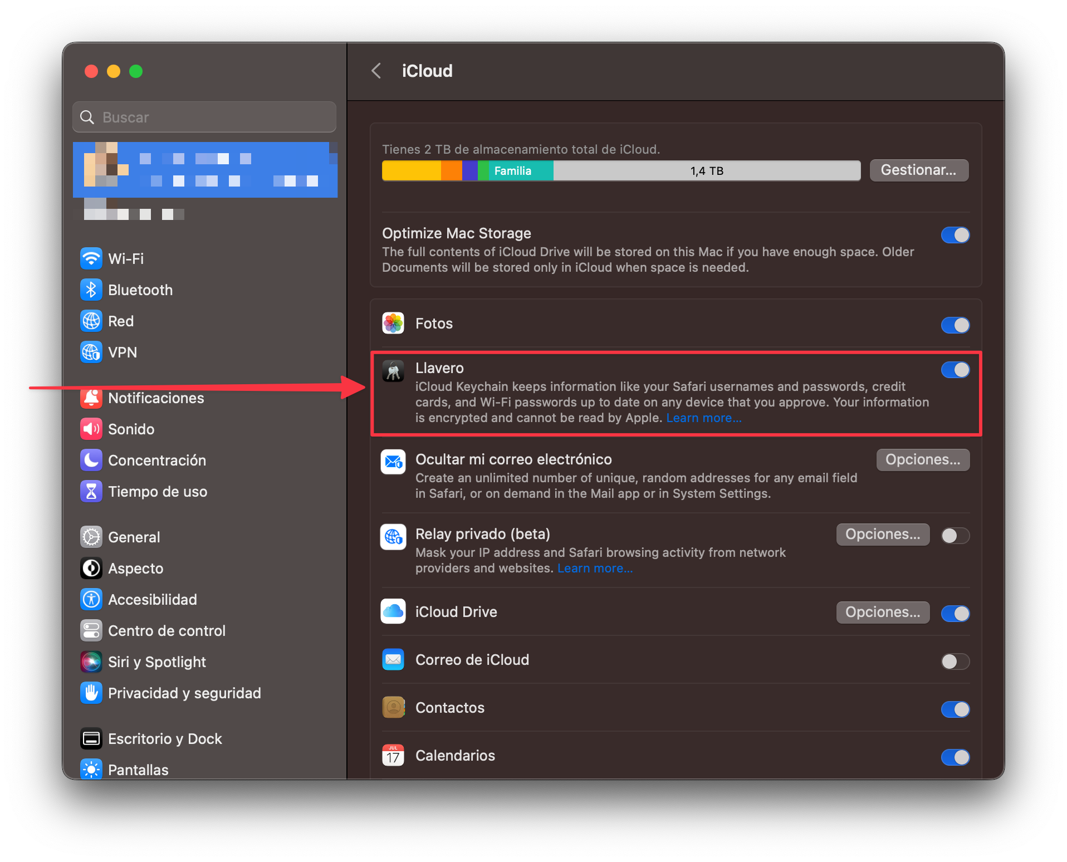Screen dimensions: 1067x862
Task: Open Learn more link under Llavero
Action: point(704,418)
